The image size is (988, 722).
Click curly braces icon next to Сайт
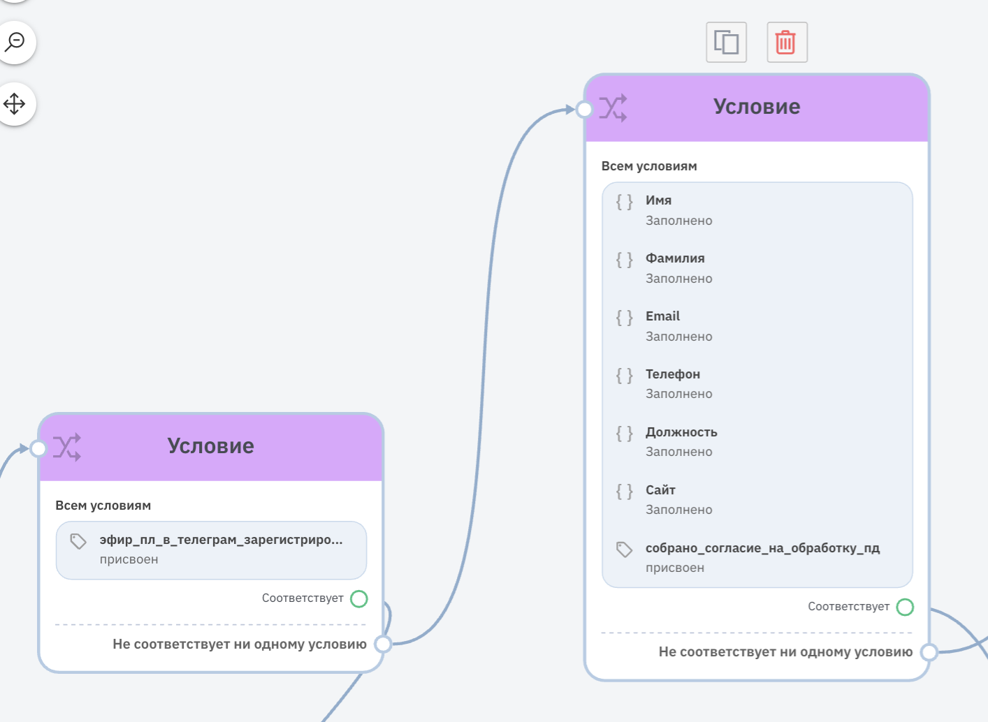(625, 492)
